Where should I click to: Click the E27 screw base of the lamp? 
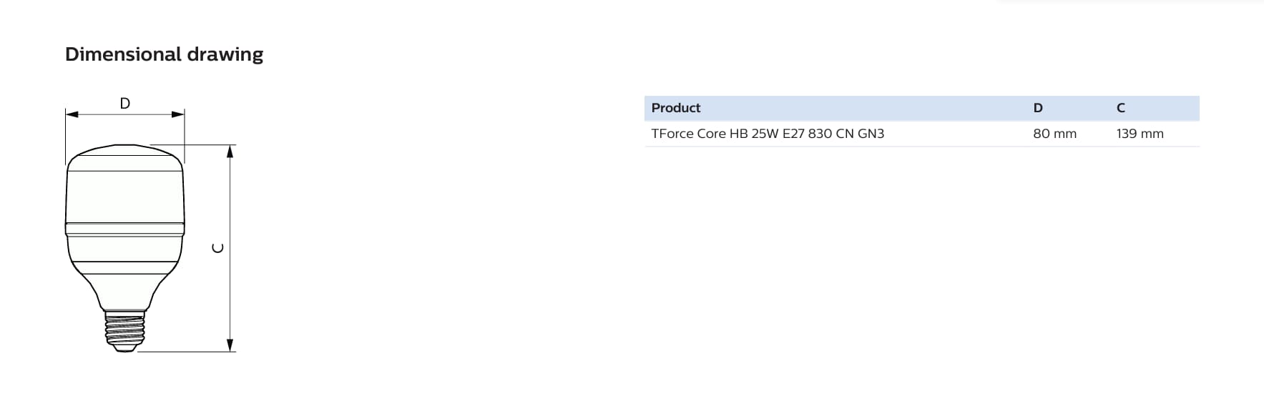point(125,332)
